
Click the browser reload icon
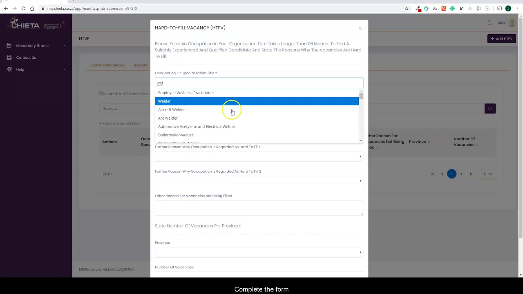(x=23, y=8)
